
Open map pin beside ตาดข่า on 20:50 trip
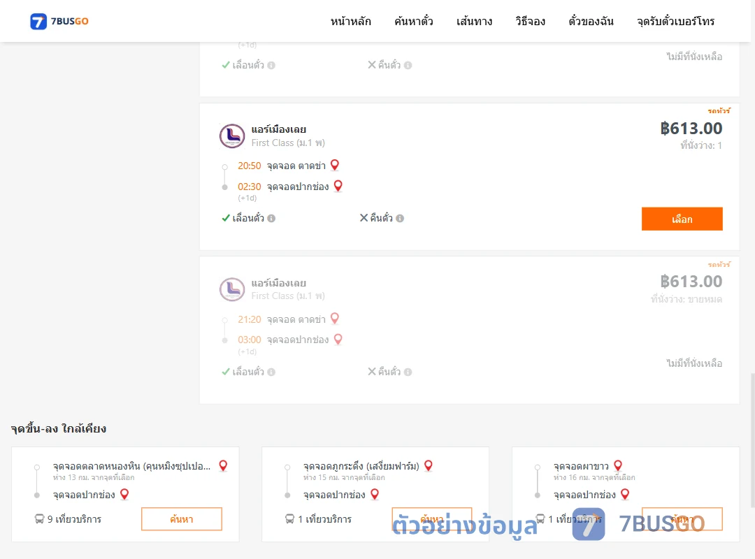point(335,165)
